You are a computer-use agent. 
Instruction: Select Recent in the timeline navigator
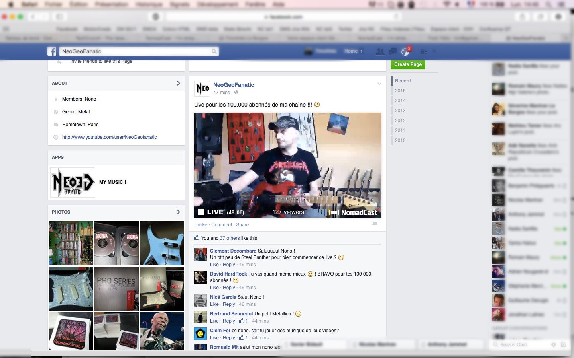tap(403, 80)
